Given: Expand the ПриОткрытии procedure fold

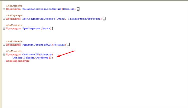Looking at the screenshot, I should [4, 29].
